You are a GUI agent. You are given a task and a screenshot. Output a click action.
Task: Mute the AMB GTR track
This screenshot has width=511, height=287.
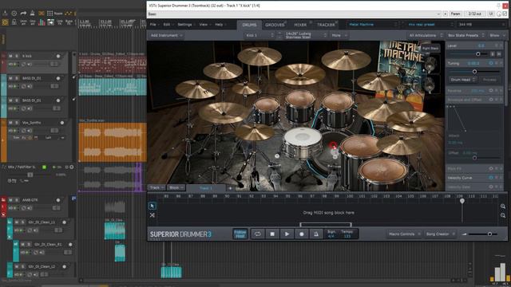point(10,200)
